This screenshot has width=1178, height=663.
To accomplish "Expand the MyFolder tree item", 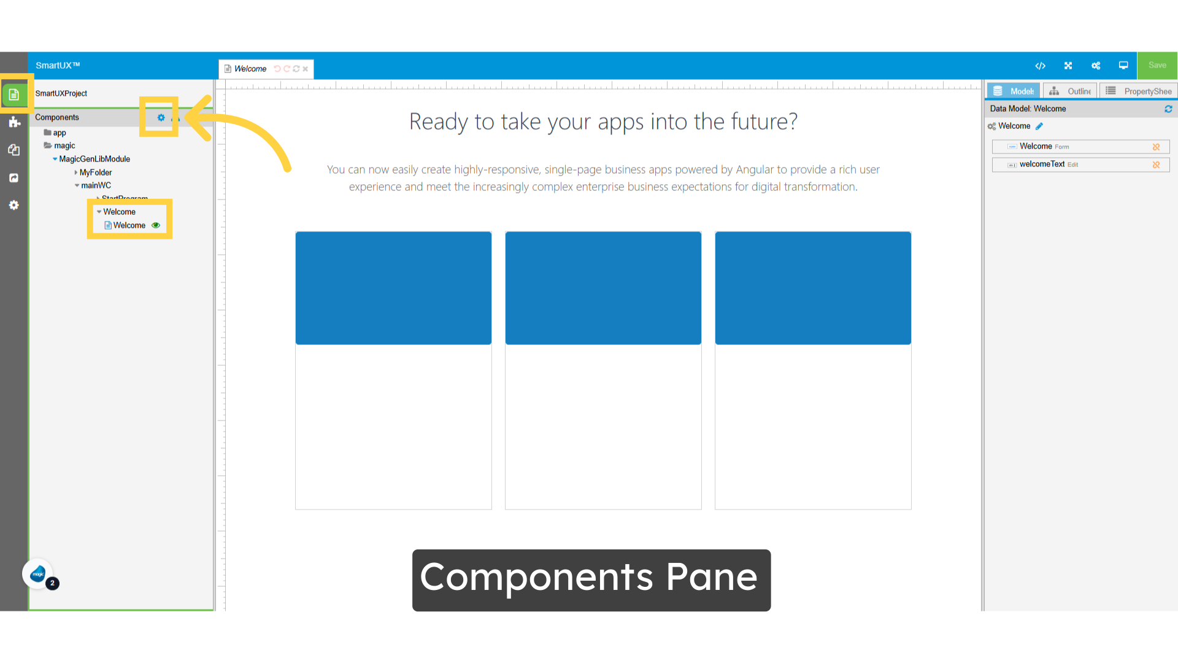I will pos(75,173).
